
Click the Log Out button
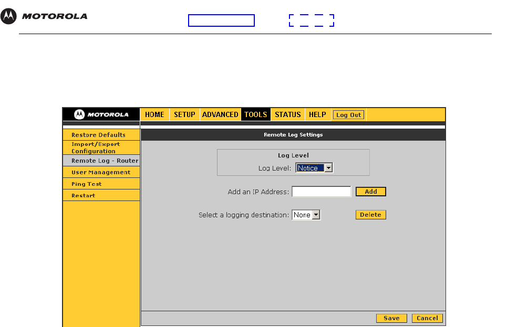[348, 115]
